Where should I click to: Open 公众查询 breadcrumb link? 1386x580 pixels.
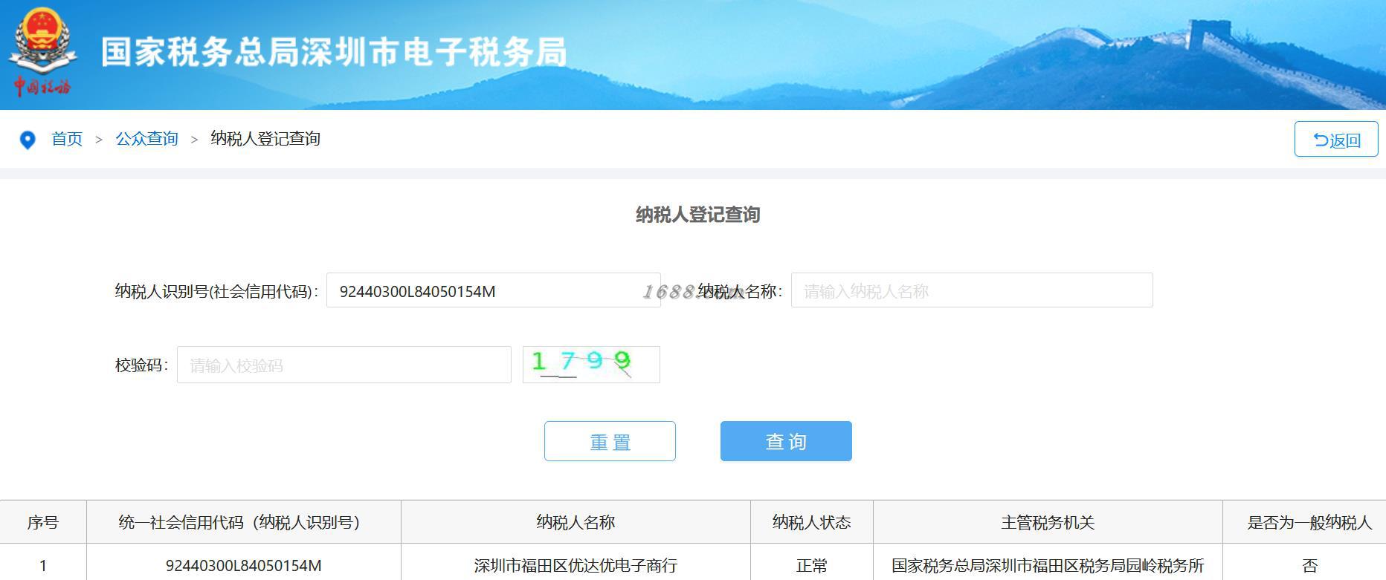coord(146,139)
